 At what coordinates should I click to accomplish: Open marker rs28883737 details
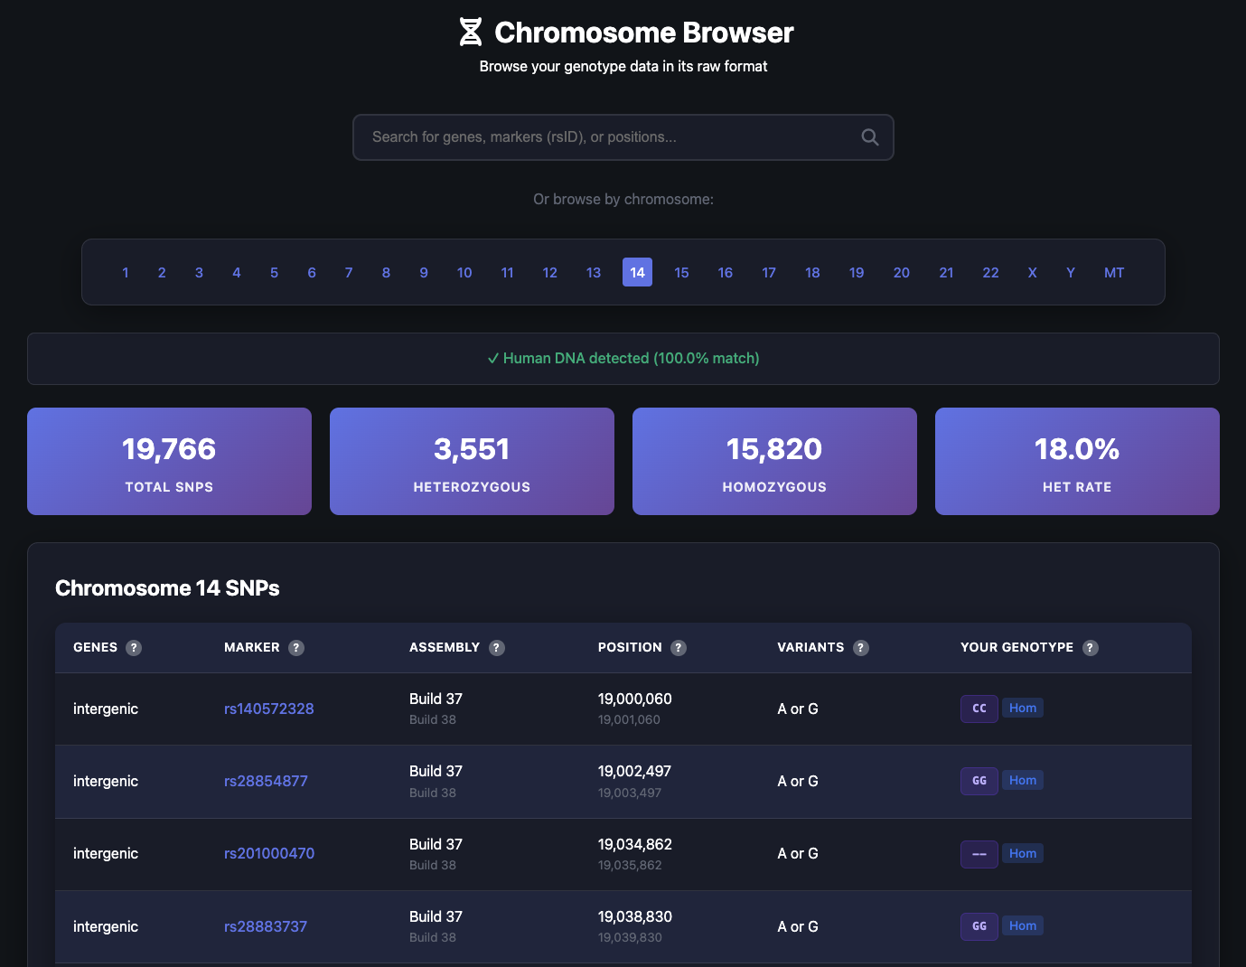coord(266,926)
